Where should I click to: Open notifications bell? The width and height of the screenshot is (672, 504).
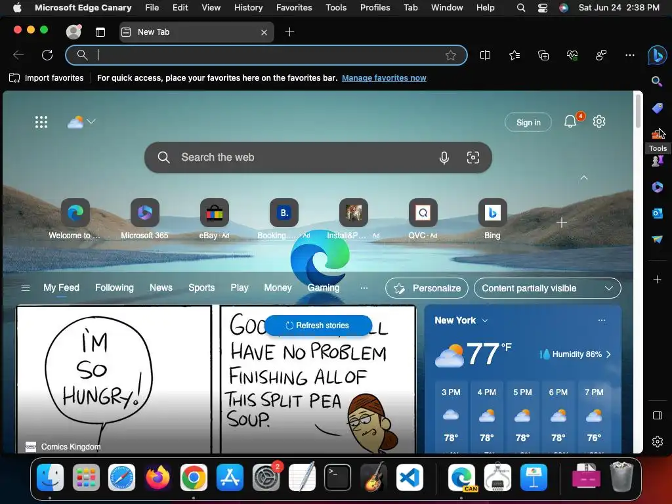pos(570,121)
